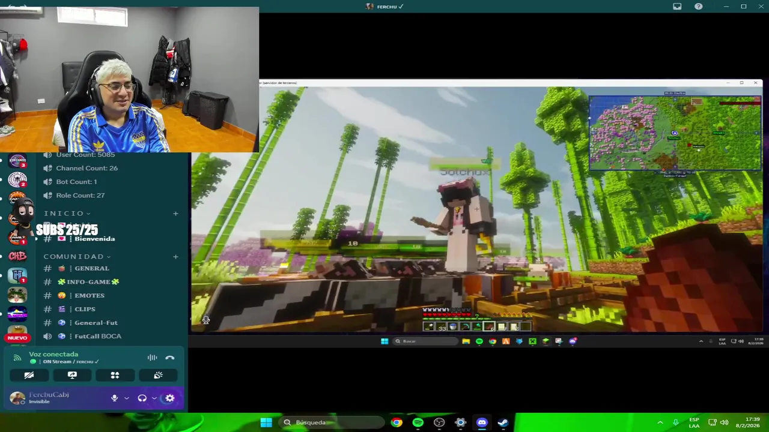Open Discord user settings gear
The image size is (769, 432).
click(170, 398)
